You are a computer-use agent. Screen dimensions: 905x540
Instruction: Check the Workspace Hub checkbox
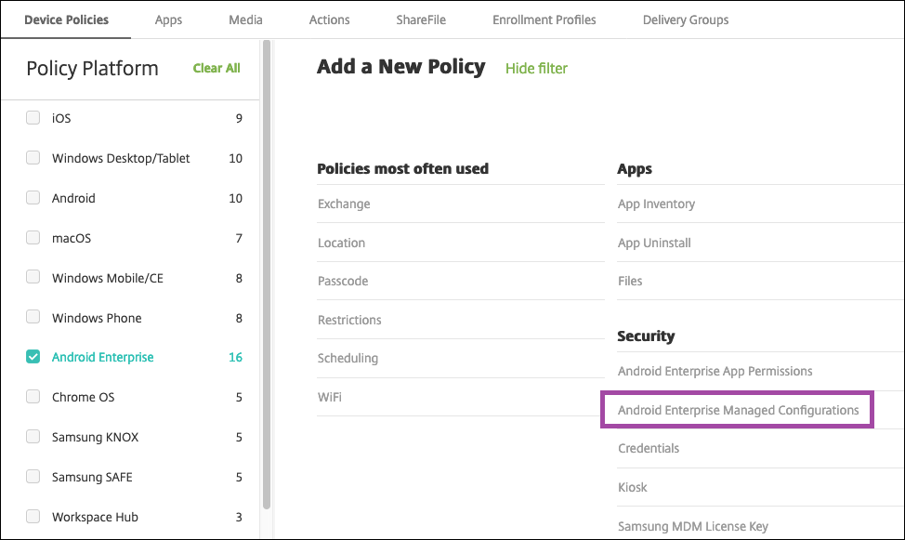(x=33, y=517)
